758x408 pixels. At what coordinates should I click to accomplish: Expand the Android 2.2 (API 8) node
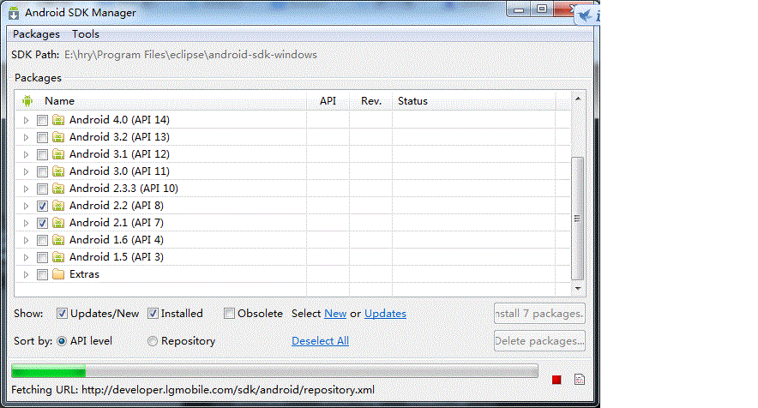click(x=26, y=207)
